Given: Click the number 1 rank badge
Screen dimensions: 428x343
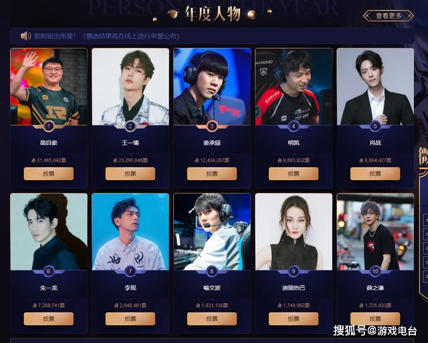Looking at the screenshot, I should tap(49, 126).
